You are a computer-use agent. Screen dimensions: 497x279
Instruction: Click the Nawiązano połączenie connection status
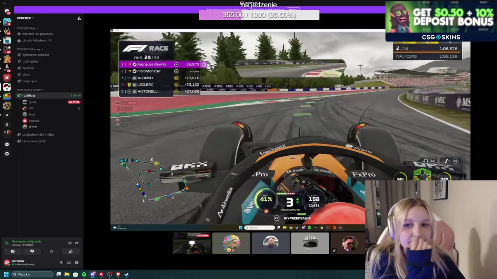(26, 241)
